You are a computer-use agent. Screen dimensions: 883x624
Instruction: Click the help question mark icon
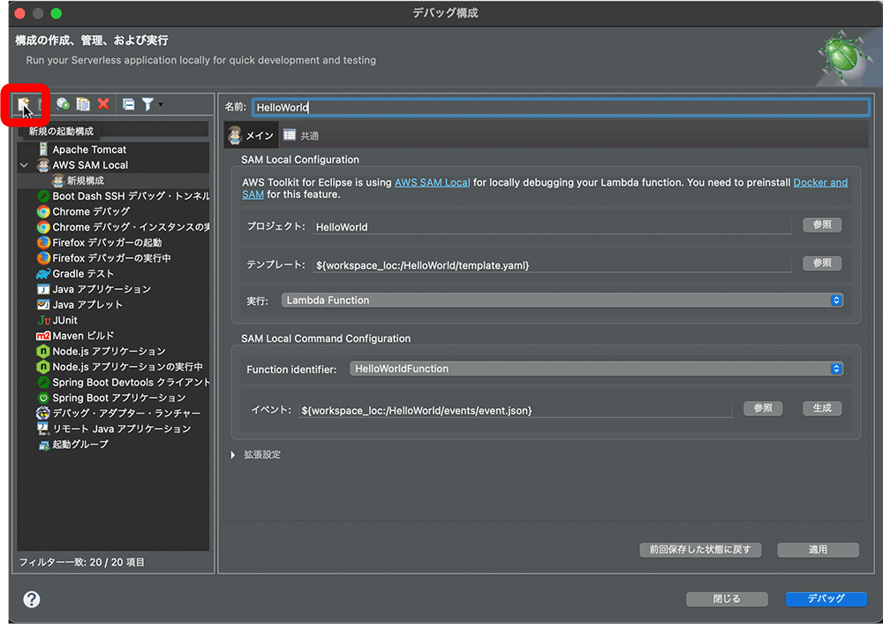click(x=32, y=599)
